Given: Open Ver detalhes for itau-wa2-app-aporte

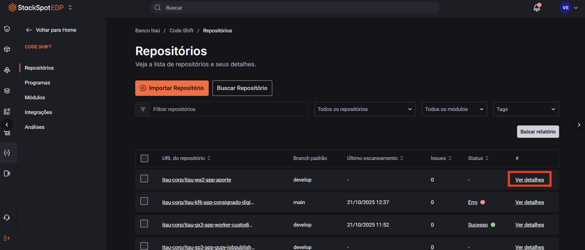Looking at the screenshot, I should [x=529, y=180].
